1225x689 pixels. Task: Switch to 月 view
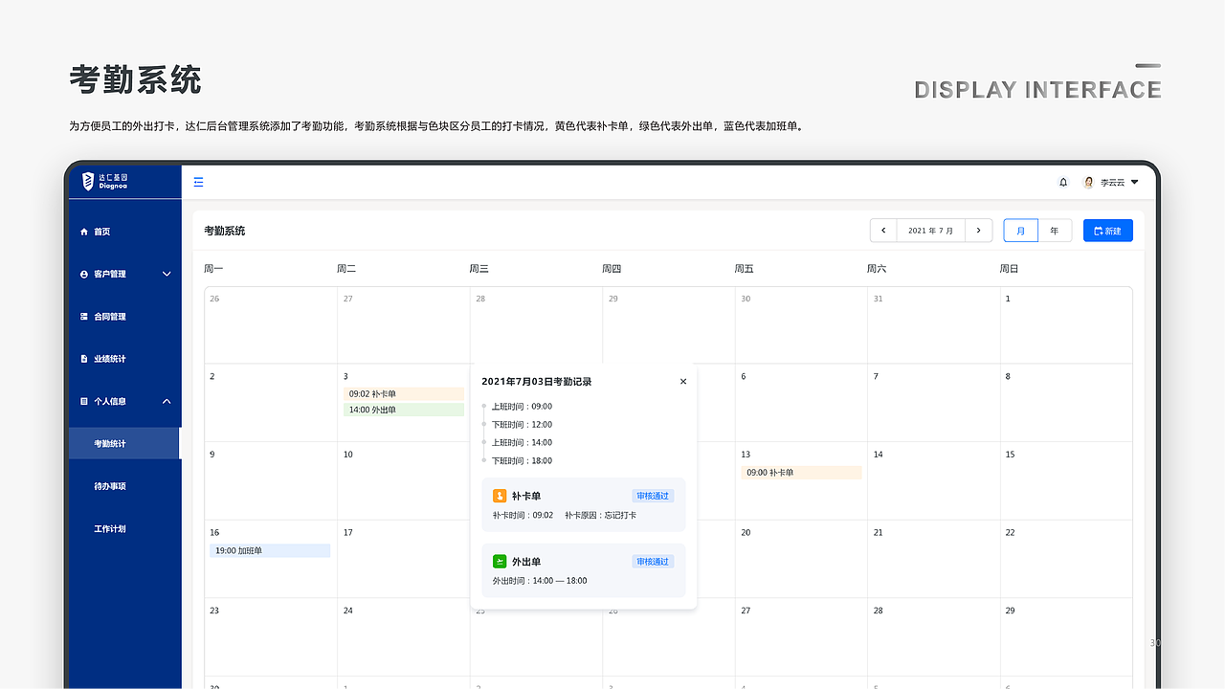[x=1021, y=231]
